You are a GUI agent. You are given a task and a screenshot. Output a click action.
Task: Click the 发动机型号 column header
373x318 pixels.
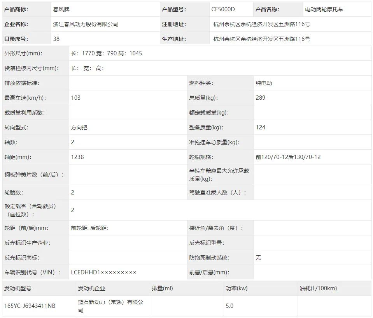tap(18, 288)
